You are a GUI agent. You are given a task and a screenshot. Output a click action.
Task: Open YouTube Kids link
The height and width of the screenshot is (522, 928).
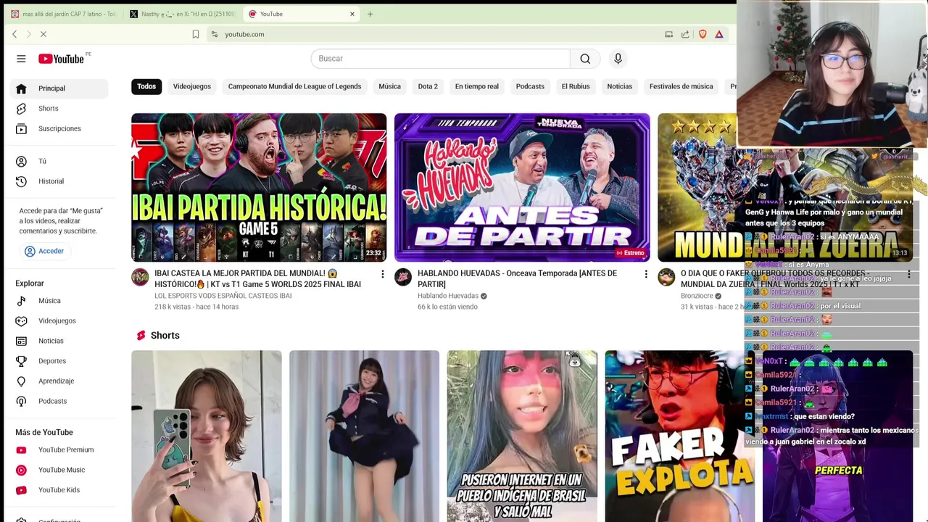coord(59,490)
